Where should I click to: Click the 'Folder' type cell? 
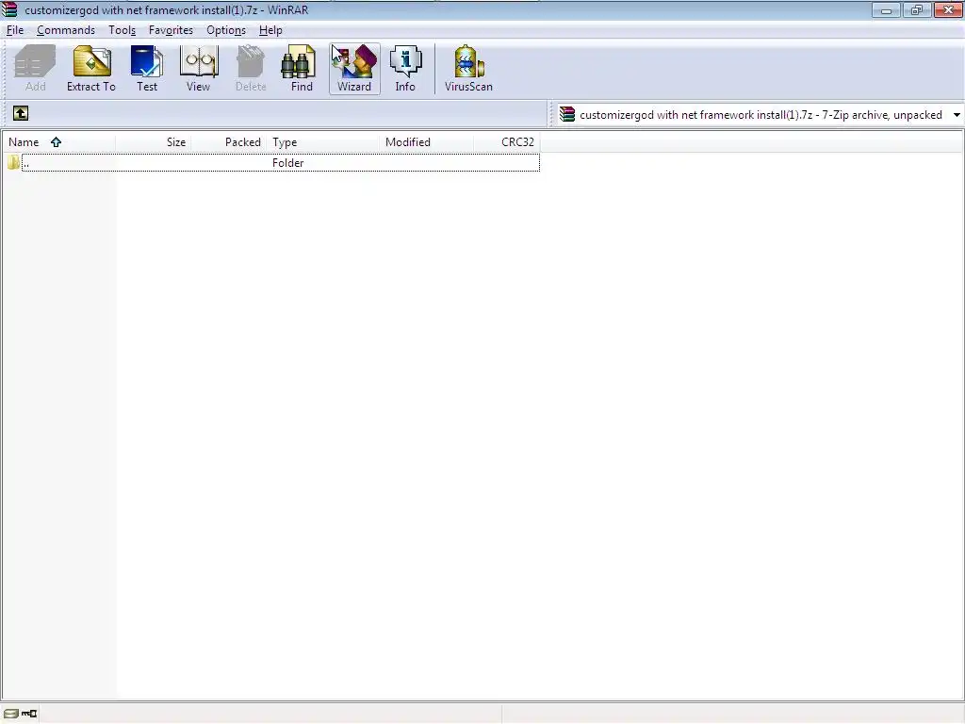click(287, 163)
